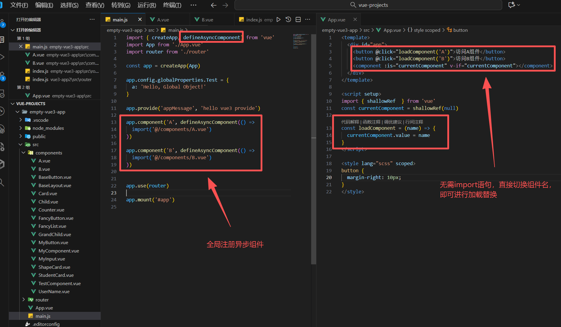The height and width of the screenshot is (327, 561).
Task: Open the 运行(R) menu
Action: 147,5
